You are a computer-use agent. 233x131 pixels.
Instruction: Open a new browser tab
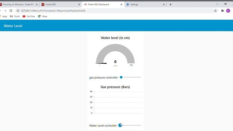(171, 4)
